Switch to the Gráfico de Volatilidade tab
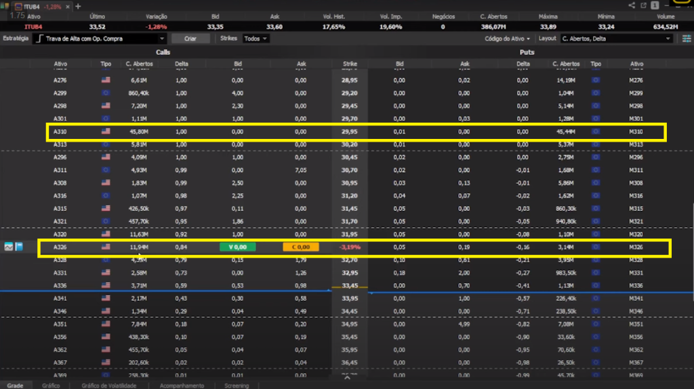 tap(108, 385)
